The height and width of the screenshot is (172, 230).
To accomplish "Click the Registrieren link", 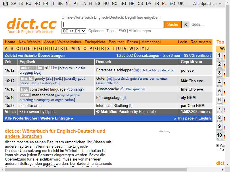I will click(201, 42).
